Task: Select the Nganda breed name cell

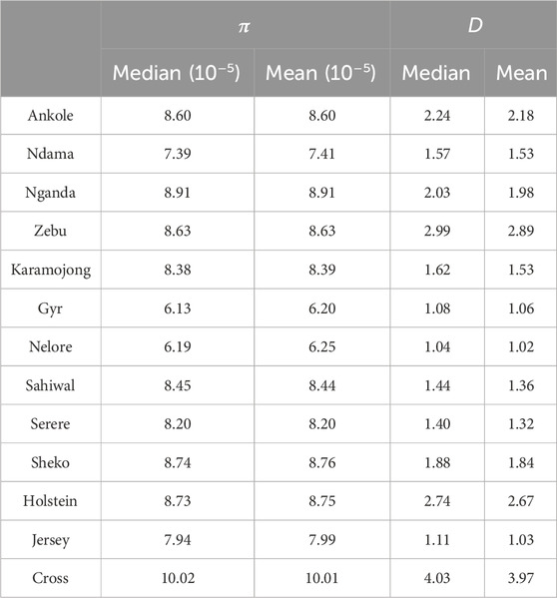Action: pyautogui.click(x=50, y=193)
